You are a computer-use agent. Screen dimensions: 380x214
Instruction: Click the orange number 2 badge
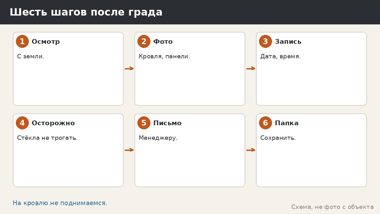(x=144, y=42)
